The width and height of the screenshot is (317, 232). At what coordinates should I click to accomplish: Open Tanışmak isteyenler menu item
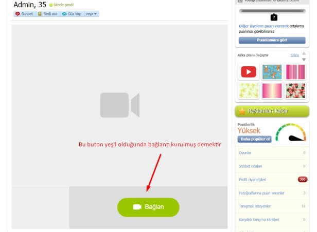[255, 206]
